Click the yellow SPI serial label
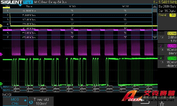Screen dimensions: 177x106 point(173,15)
